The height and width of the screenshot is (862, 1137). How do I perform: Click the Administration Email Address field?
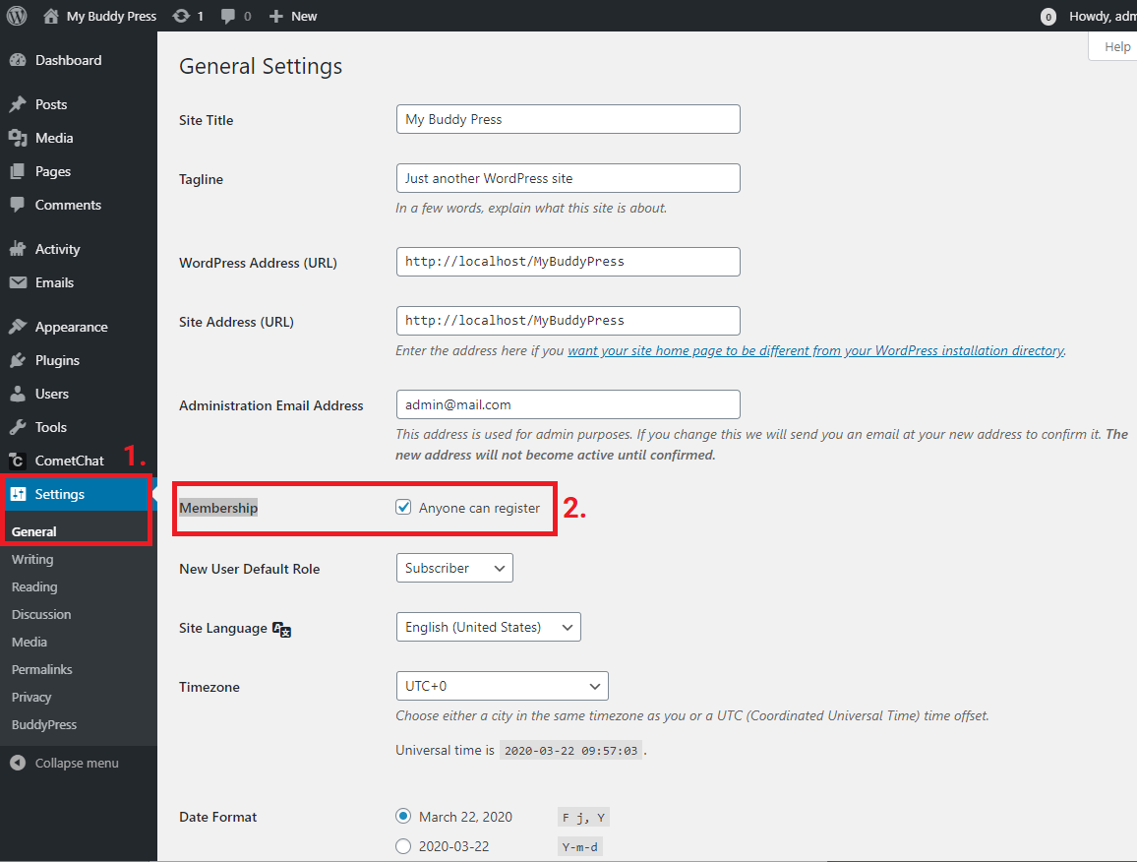pyautogui.click(x=568, y=404)
